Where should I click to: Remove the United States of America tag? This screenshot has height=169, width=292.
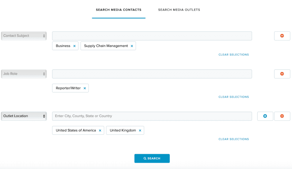[x=100, y=131]
